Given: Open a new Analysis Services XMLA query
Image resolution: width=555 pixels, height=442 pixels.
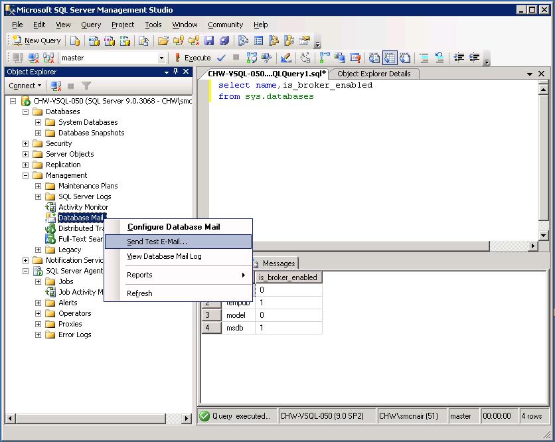Looking at the screenshot, I should [125, 40].
